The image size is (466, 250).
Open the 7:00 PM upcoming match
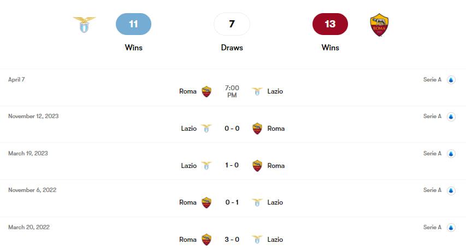click(232, 91)
